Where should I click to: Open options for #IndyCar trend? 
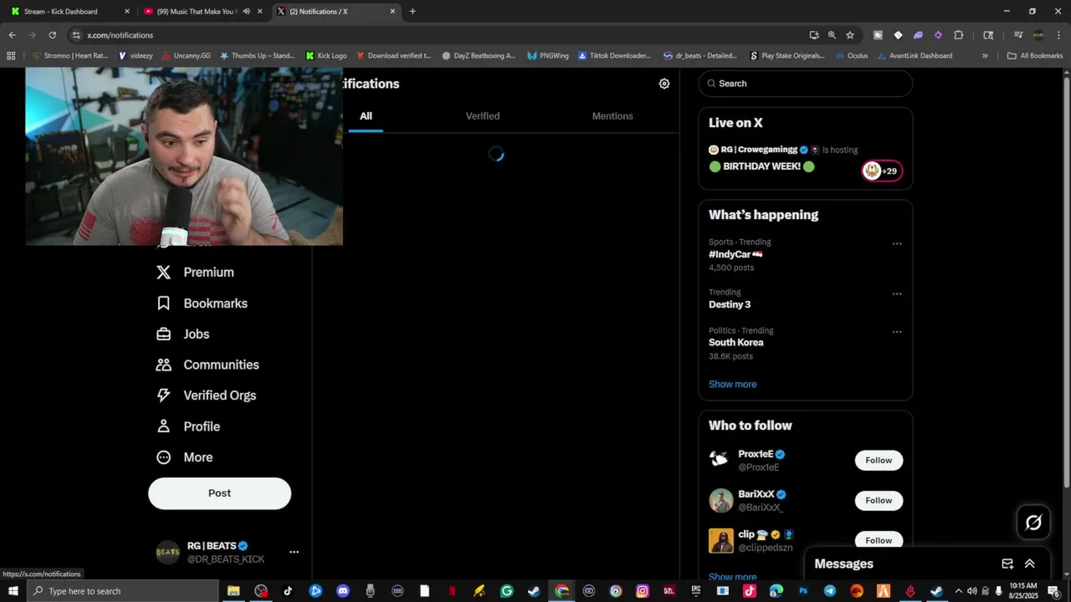[x=897, y=244]
